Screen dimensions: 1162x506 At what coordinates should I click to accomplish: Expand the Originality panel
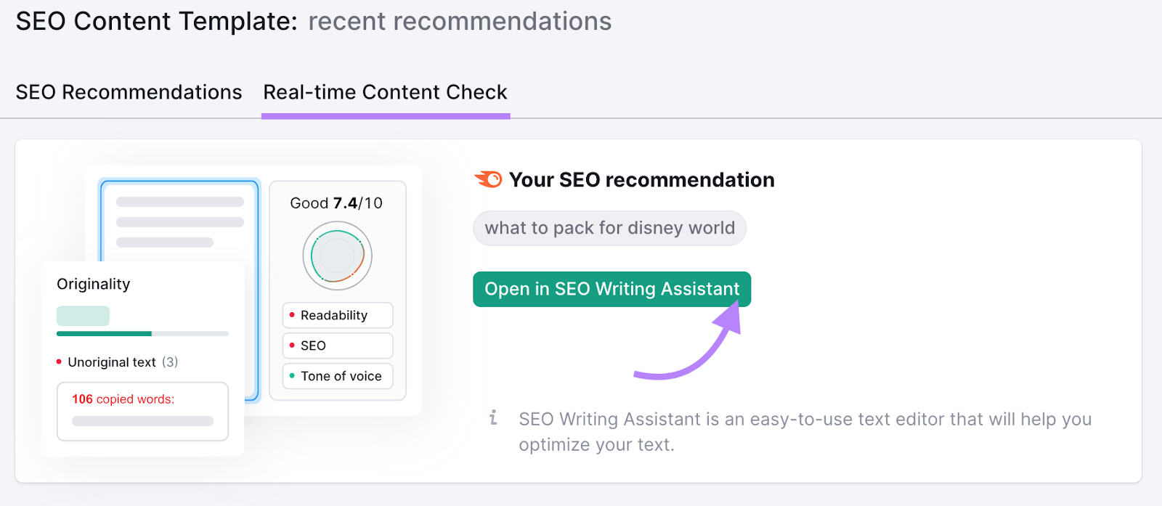[93, 284]
